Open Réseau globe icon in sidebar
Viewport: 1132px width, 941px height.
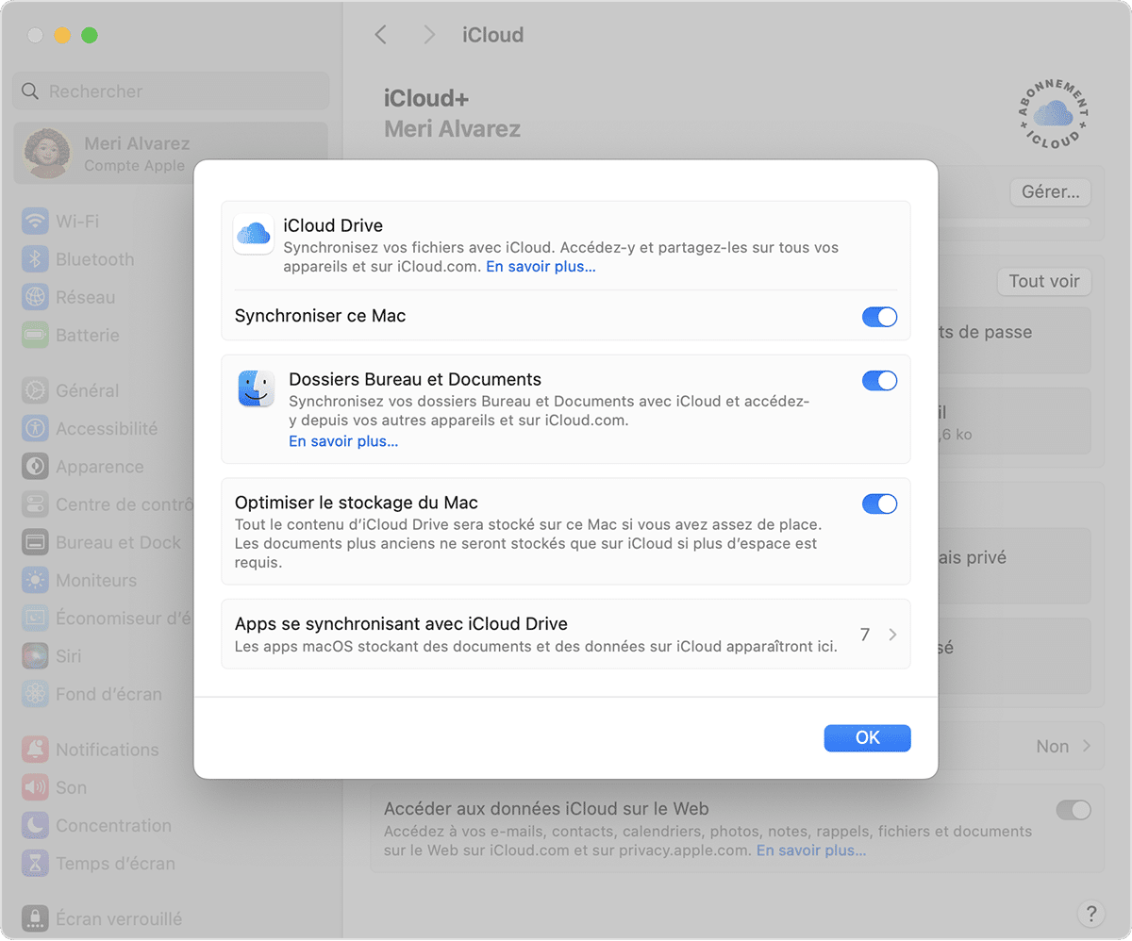coord(36,297)
